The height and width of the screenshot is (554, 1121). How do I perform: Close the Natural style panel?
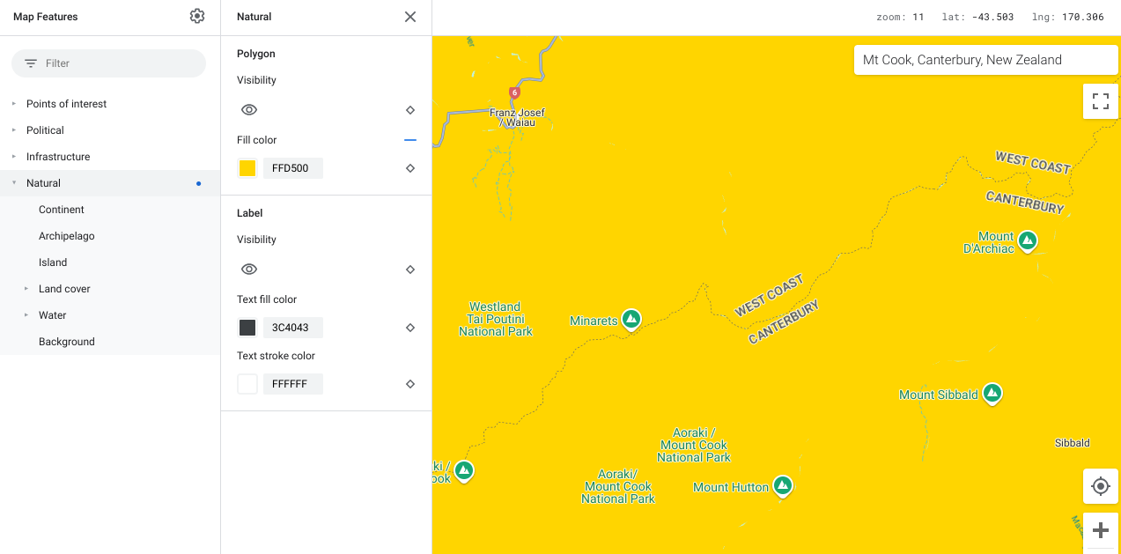click(x=410, y=17)
